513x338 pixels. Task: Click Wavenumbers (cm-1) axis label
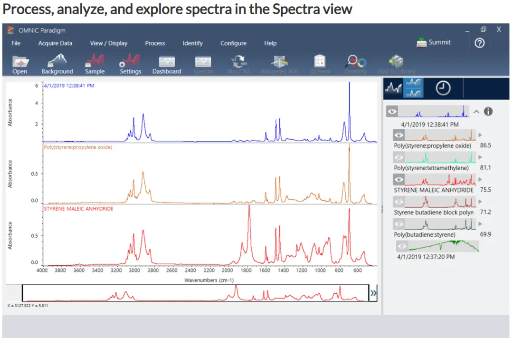click(209, 280)
